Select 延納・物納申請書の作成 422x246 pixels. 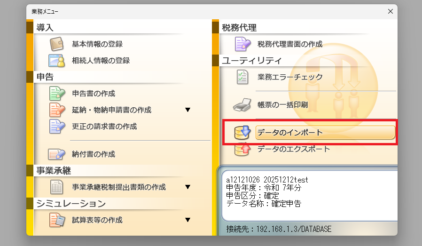coord(111,110)
